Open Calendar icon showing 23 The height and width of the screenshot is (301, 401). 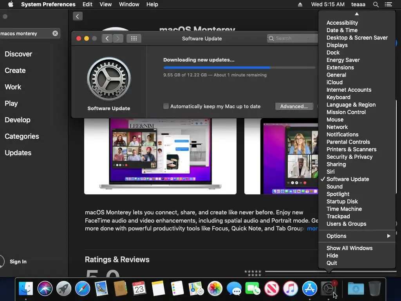pyautogui.click(x=139, y=288)
